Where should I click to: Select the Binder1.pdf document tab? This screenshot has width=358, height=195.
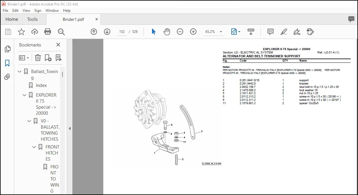(x=73, y=19)
